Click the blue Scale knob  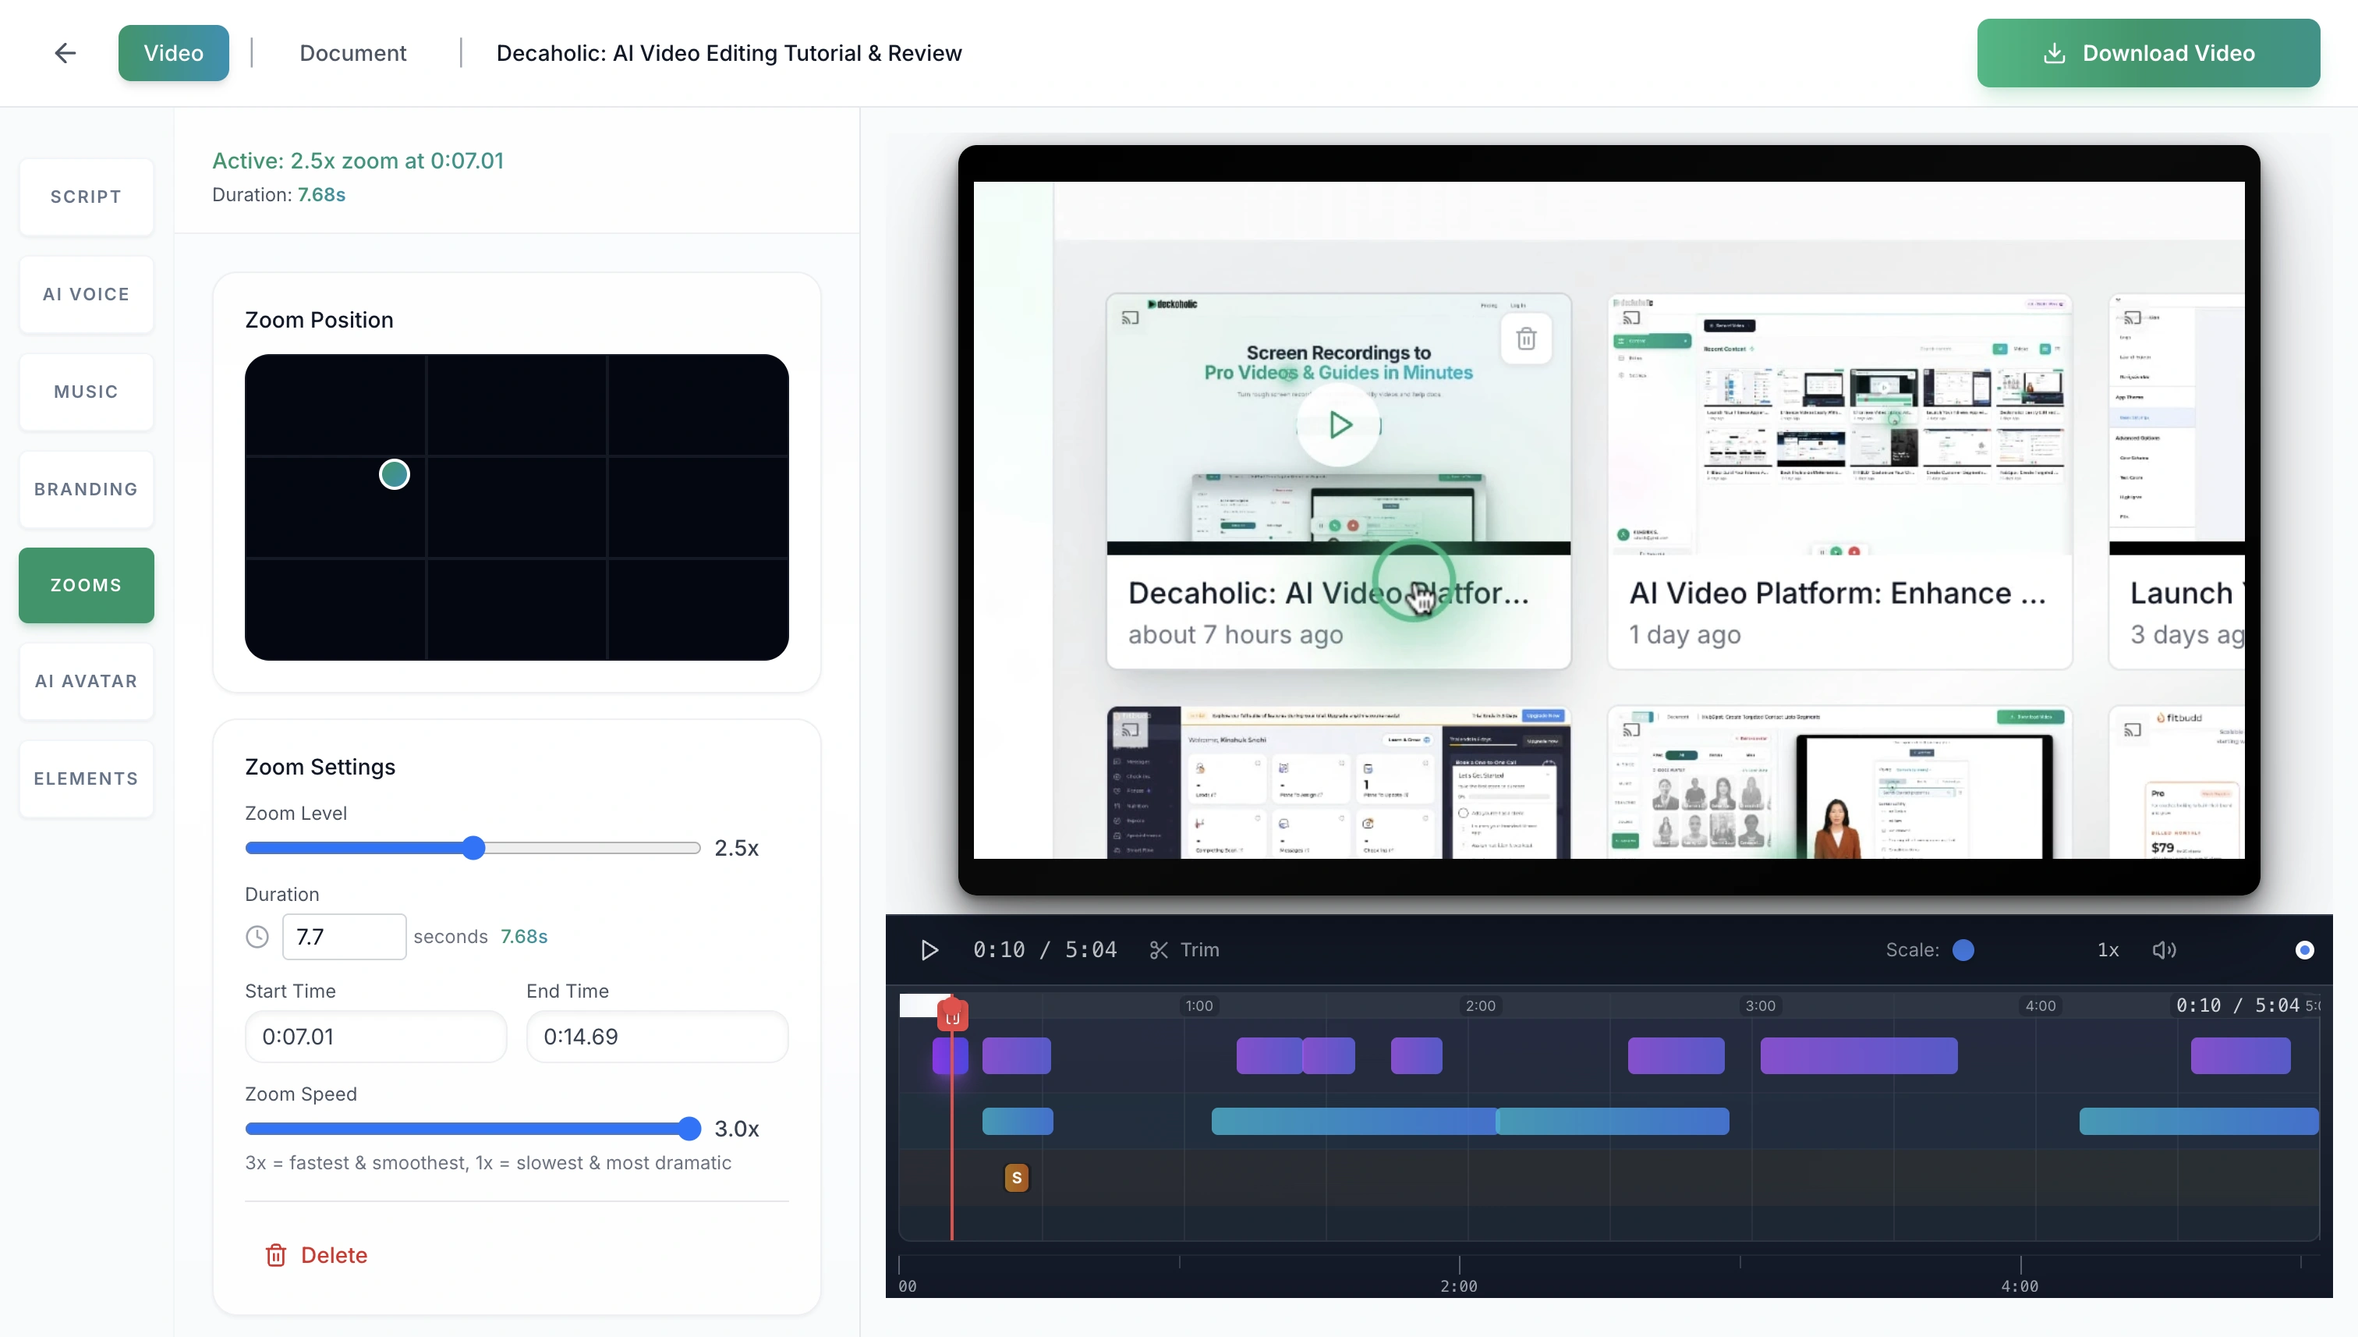(x=1963, y=950)
